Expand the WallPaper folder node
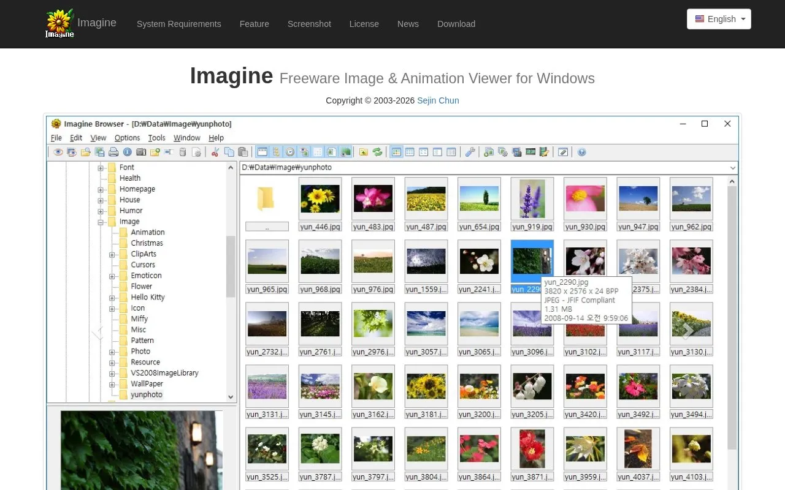This screenshot has height=490, width=785. (112, 384)
